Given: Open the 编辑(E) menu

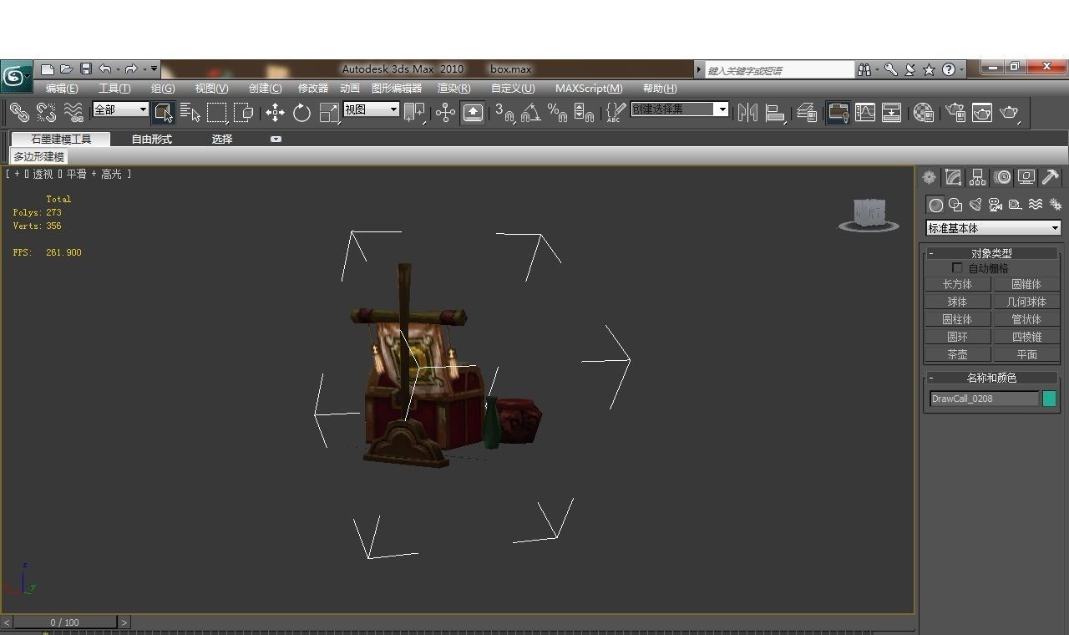Looking at the screenshot, I should pyautogui.click(x=62, y=88).
